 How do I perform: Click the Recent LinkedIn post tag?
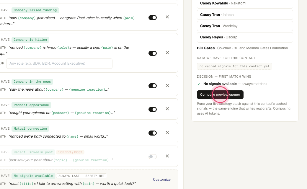[33, 152]
